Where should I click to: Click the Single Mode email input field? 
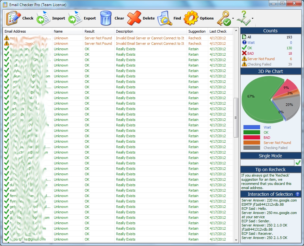pyautogui.click(x=267, y=163)
